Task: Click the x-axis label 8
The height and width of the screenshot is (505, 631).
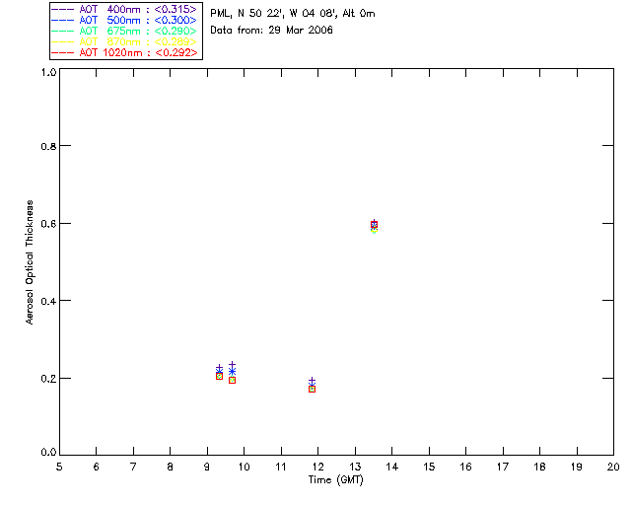Action: (x=171, y=467)
